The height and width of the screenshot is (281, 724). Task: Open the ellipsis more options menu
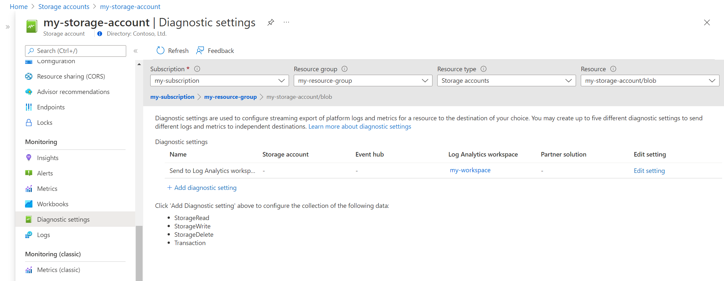pyautogui.click(x=286, y=22)
